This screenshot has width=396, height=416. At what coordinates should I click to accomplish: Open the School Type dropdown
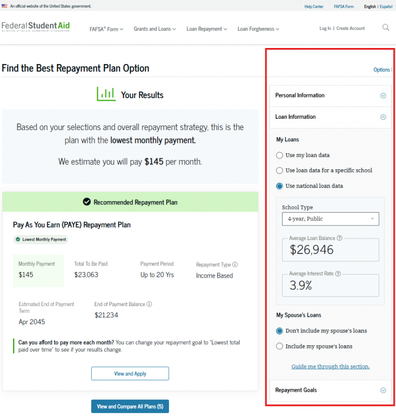pyautogui.click(x=330, y=219)
